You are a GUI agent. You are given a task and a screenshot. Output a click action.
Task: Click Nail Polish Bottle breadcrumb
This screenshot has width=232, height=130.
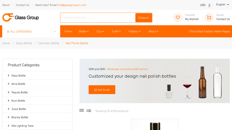(x=77, y=43)
